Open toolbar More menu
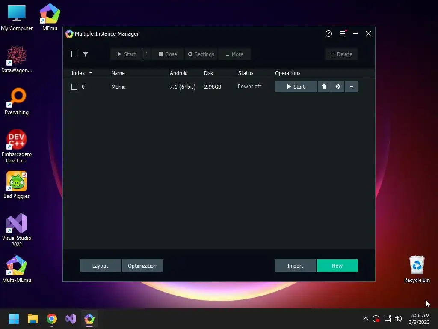Screen dimensions: 438x329 (x=234, y=54)
